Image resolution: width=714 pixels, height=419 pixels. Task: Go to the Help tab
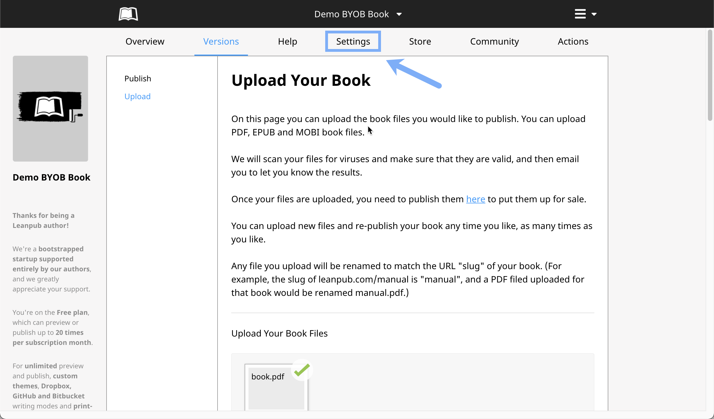pos(287,41)
